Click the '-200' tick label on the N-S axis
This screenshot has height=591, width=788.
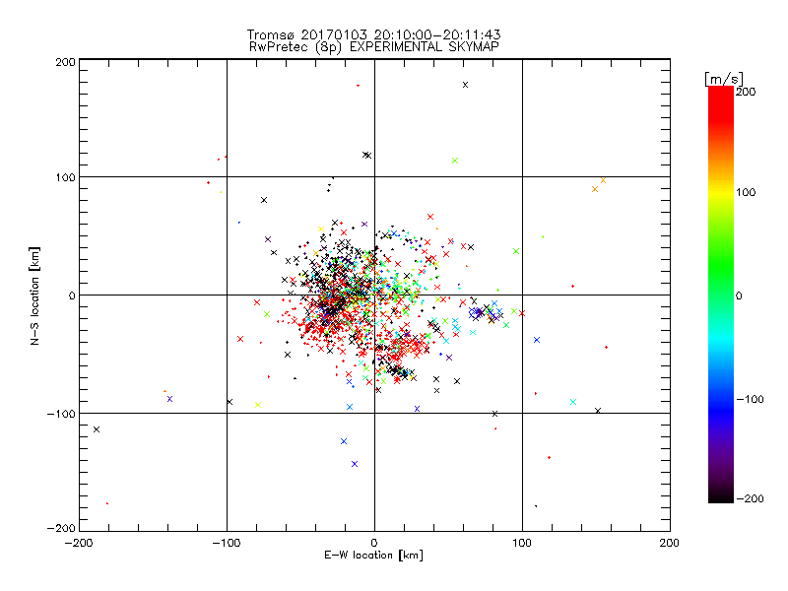61,528
